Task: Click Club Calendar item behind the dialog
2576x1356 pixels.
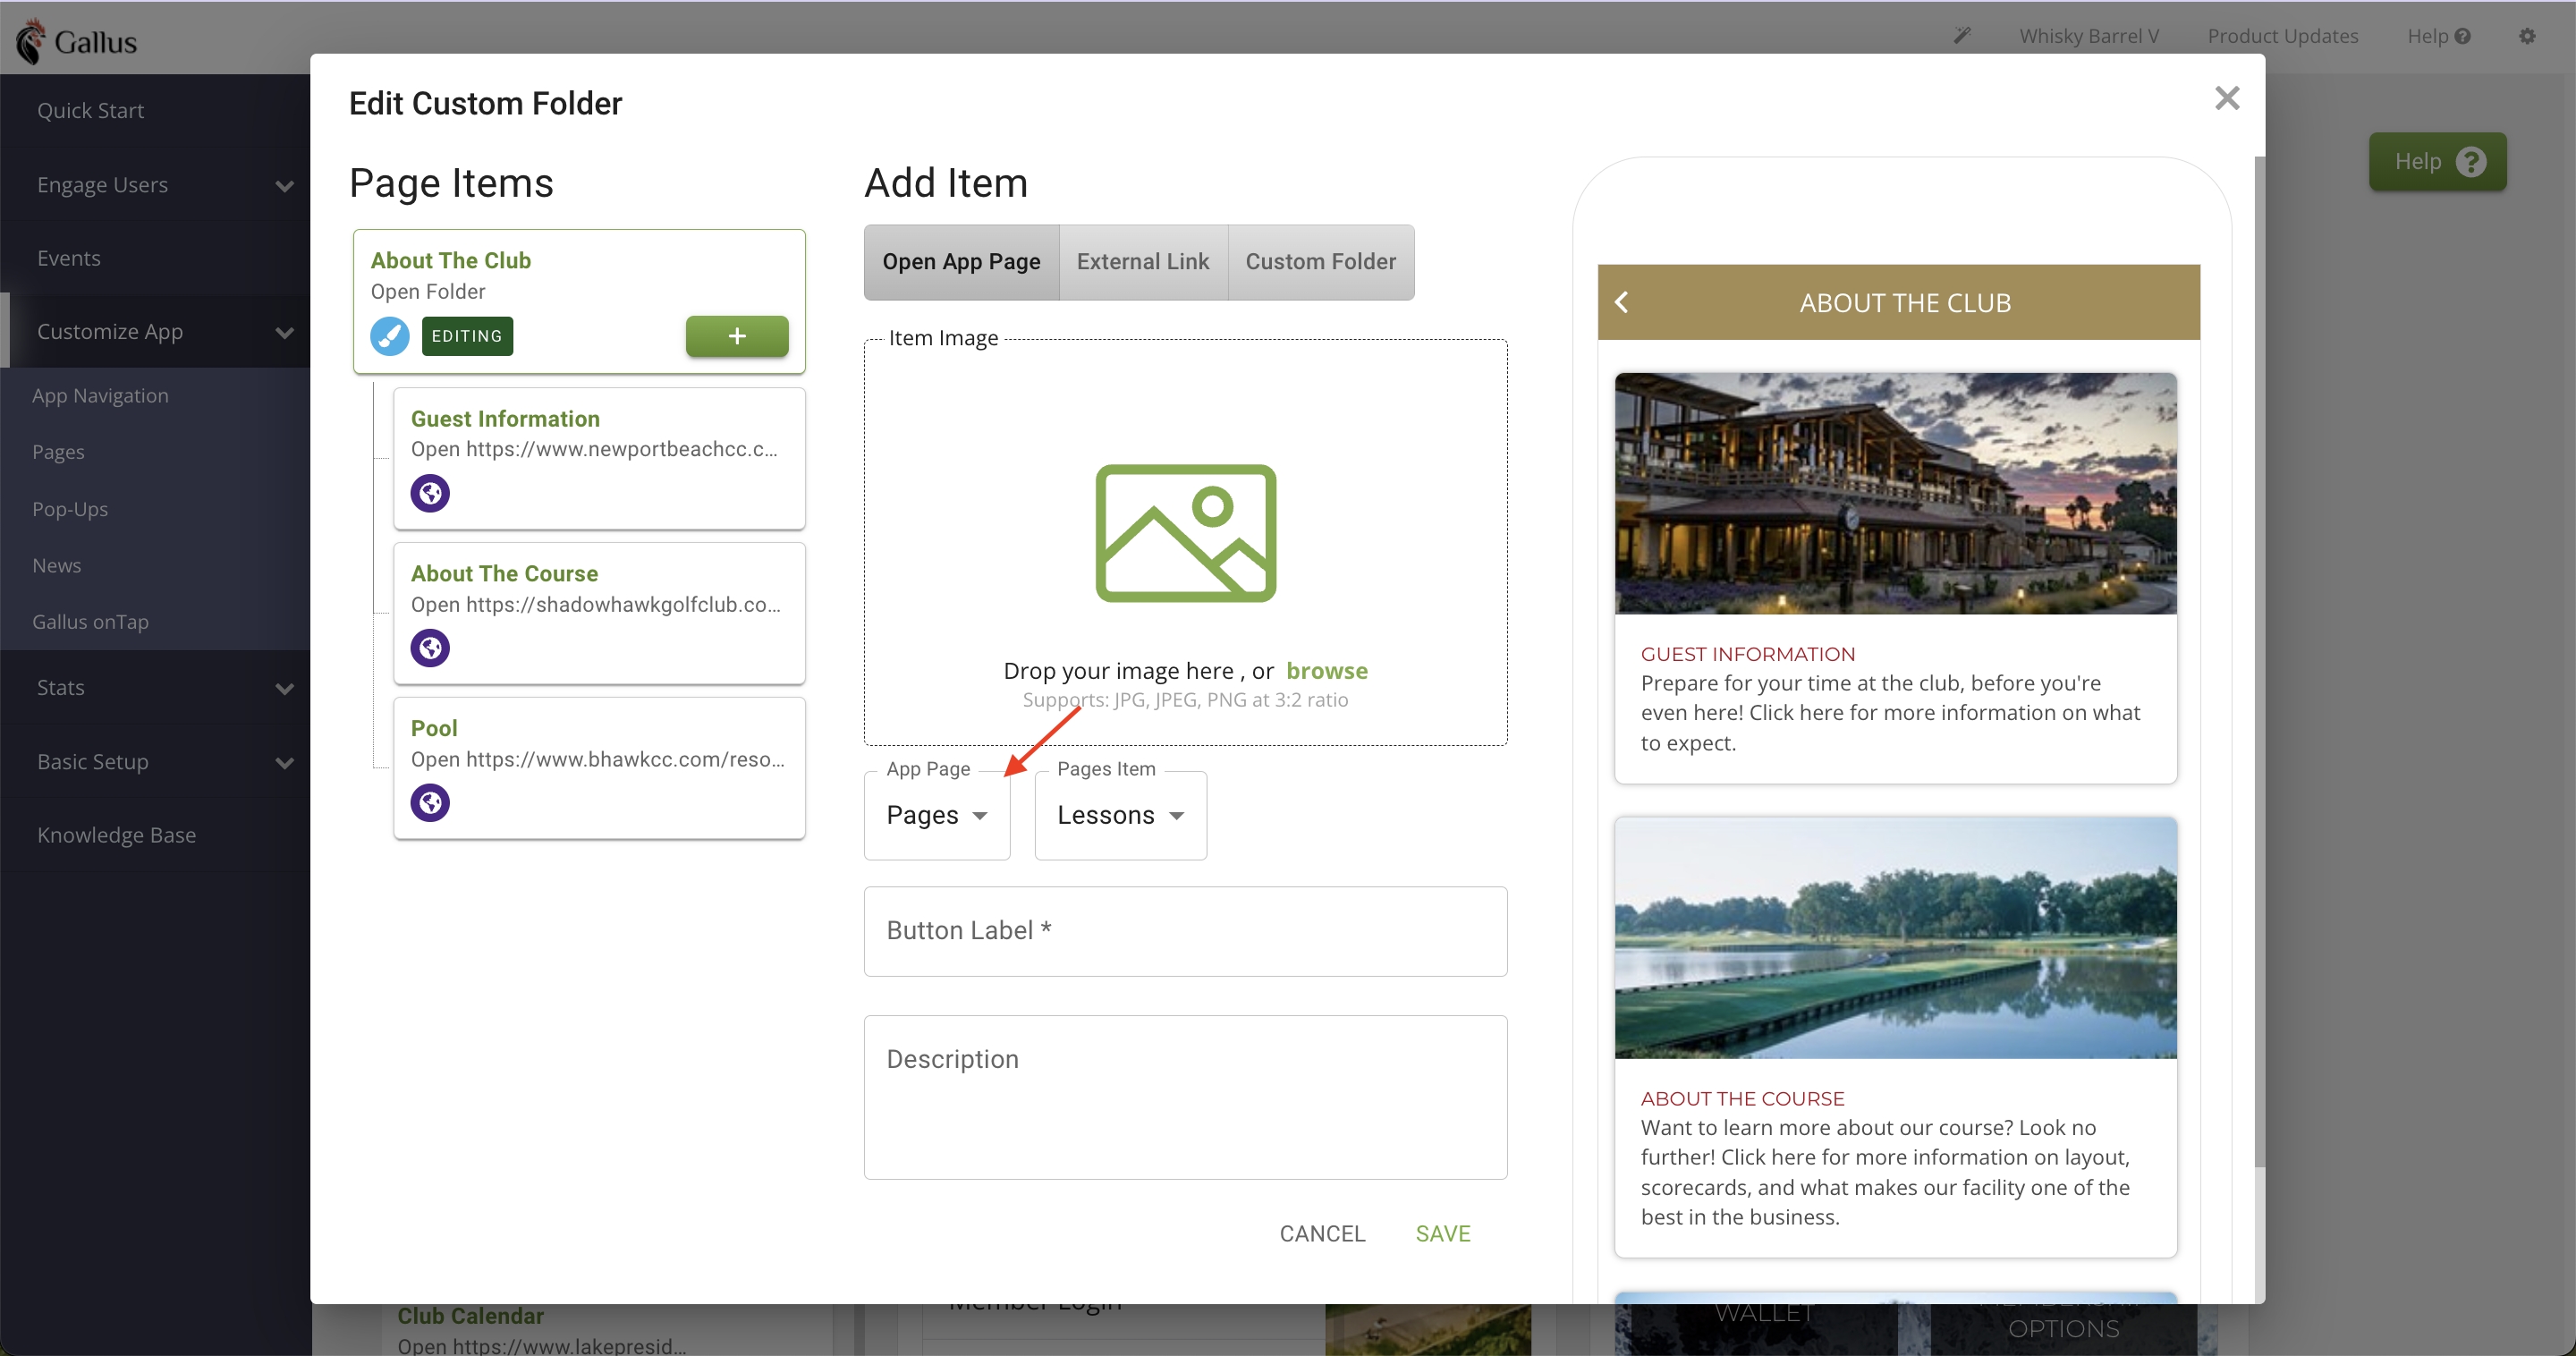Action: point(471,1316)
